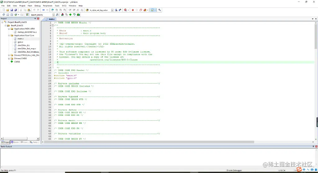Collapse the Application/MDK-ARM folder
Screen dimensions: 318x173
[9, 29]
